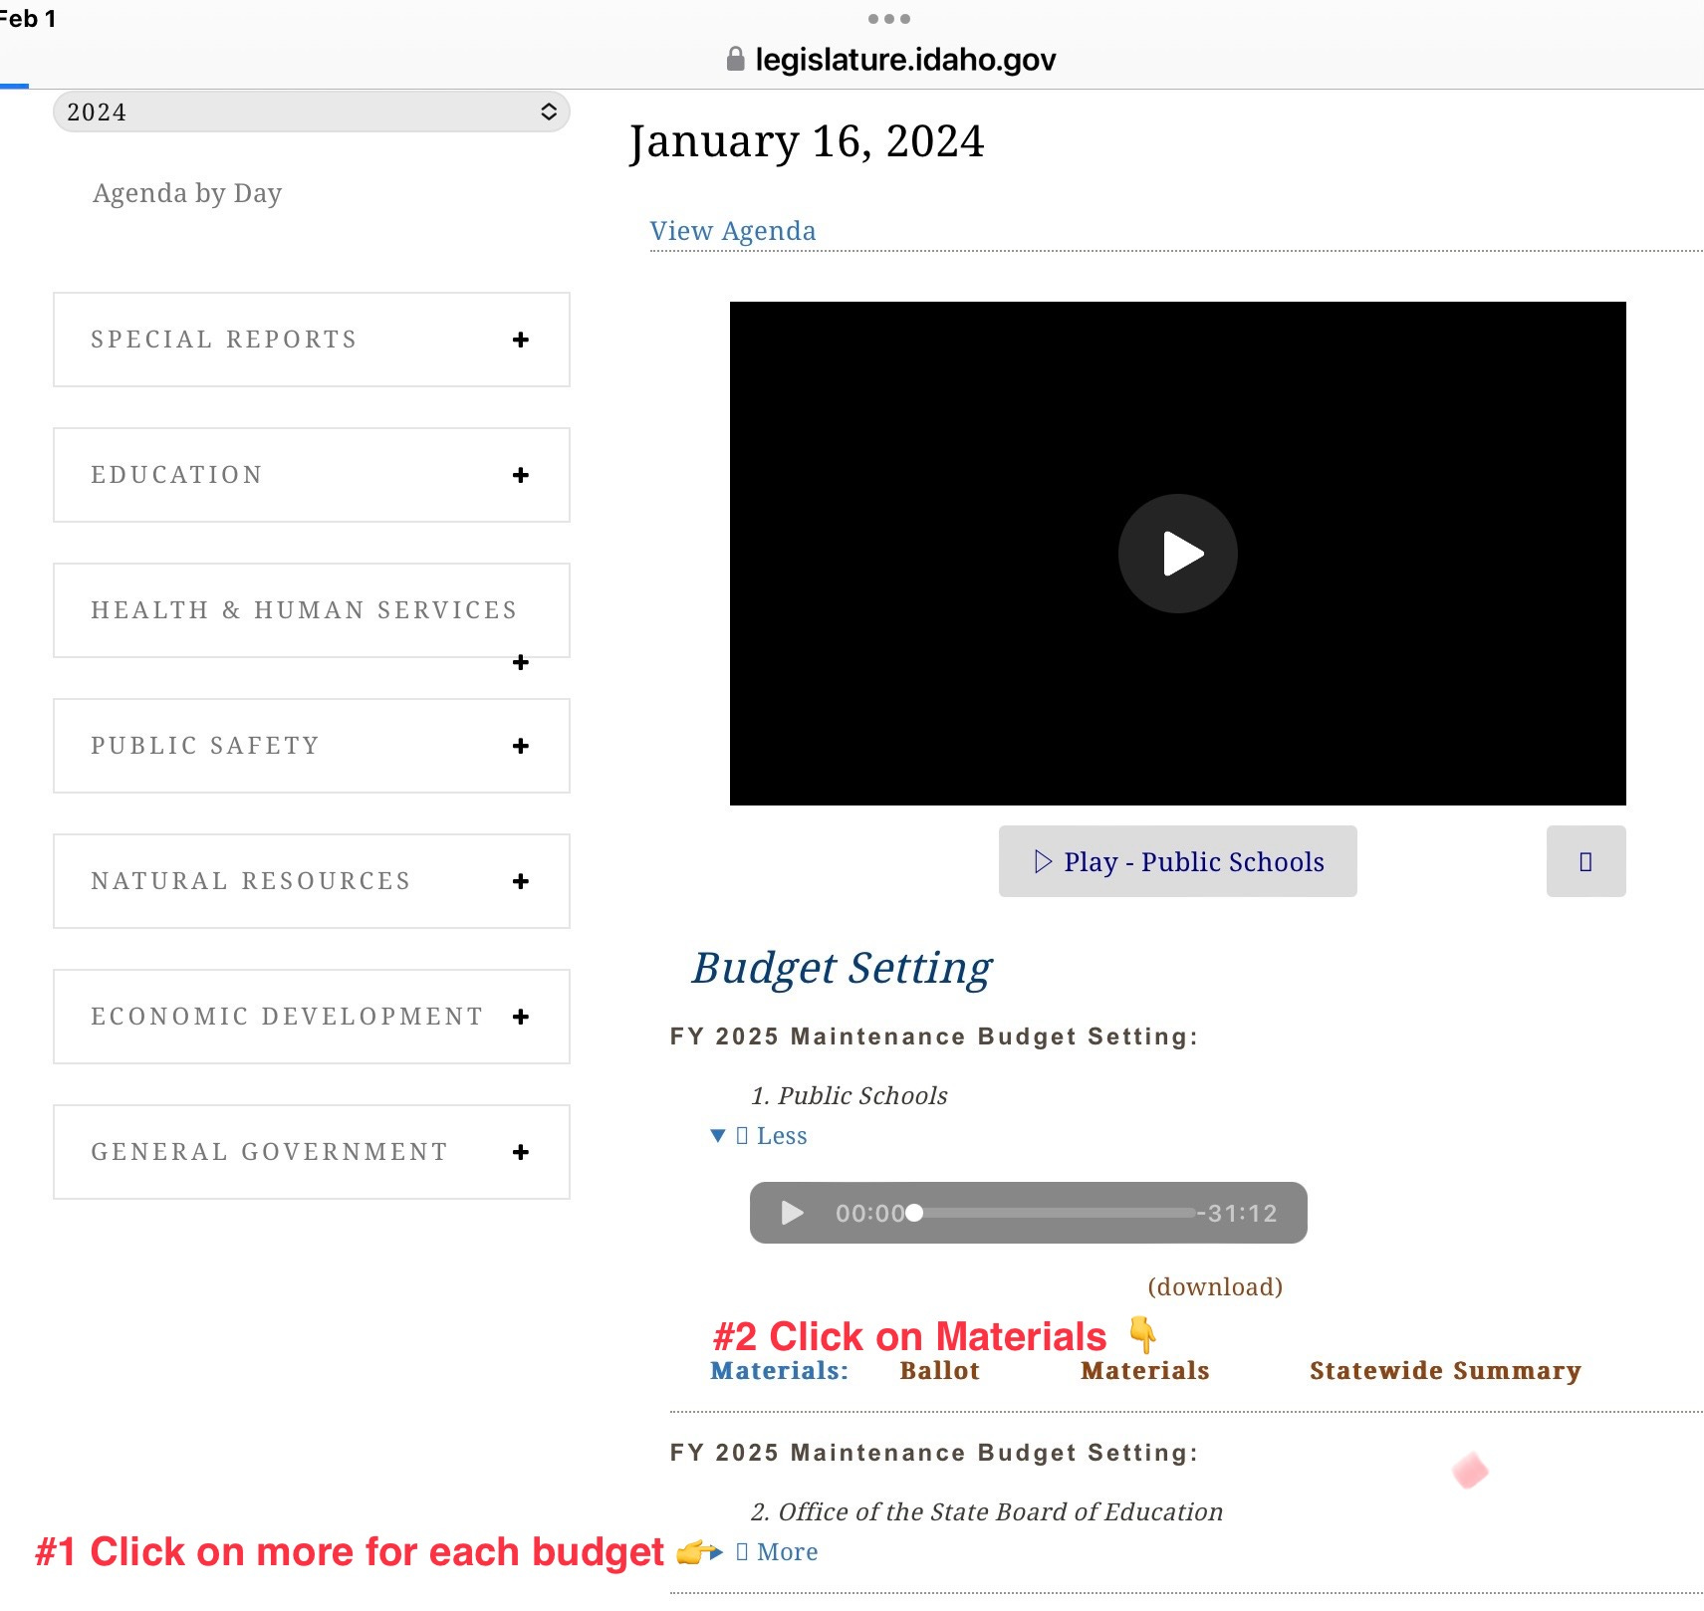Open the brown Materials link
Screen dimensions: 1704x1611
pyautogui.click(x=1145, y=1371)
